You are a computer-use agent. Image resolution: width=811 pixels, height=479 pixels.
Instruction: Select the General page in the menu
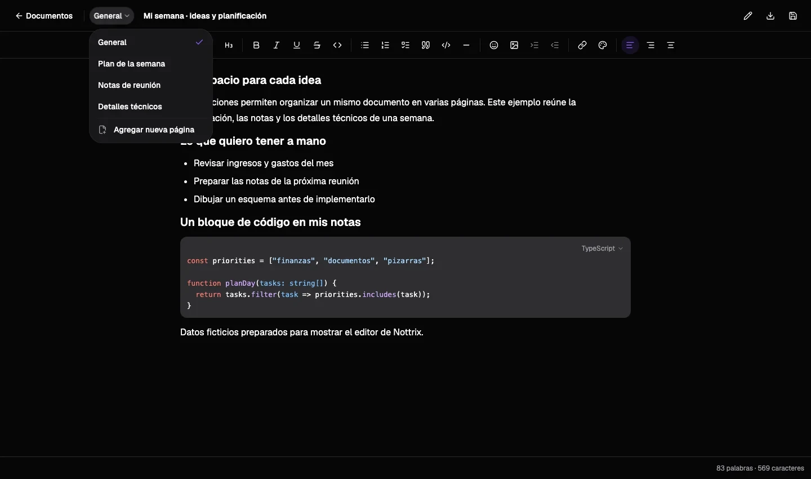[150, 42]
